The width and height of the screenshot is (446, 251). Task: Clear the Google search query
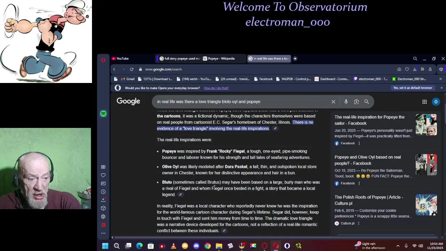click(333, 102)
